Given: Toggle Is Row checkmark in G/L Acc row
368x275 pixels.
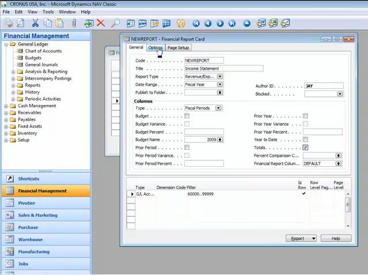Looking at the screenshot, I should tap(303, 194).
